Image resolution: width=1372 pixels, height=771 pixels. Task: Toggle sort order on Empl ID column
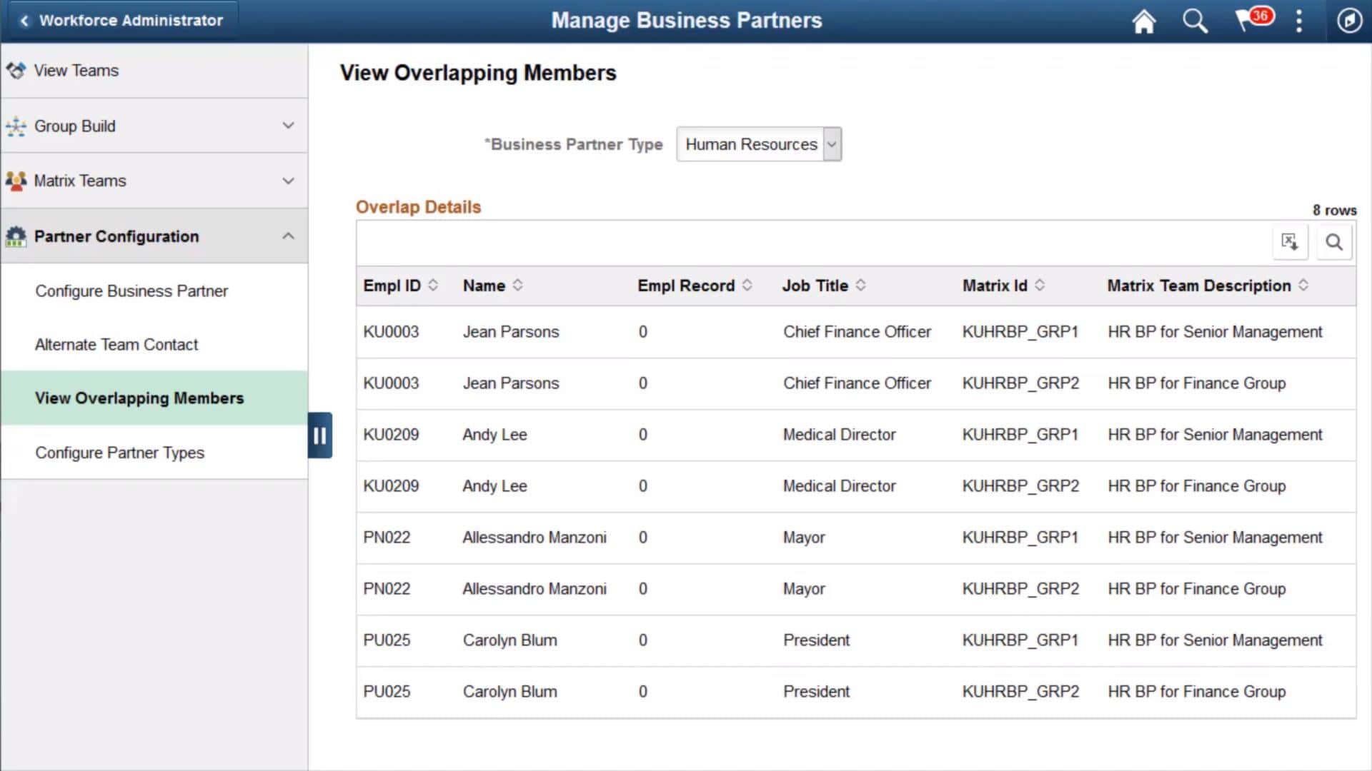coord(433,285)
